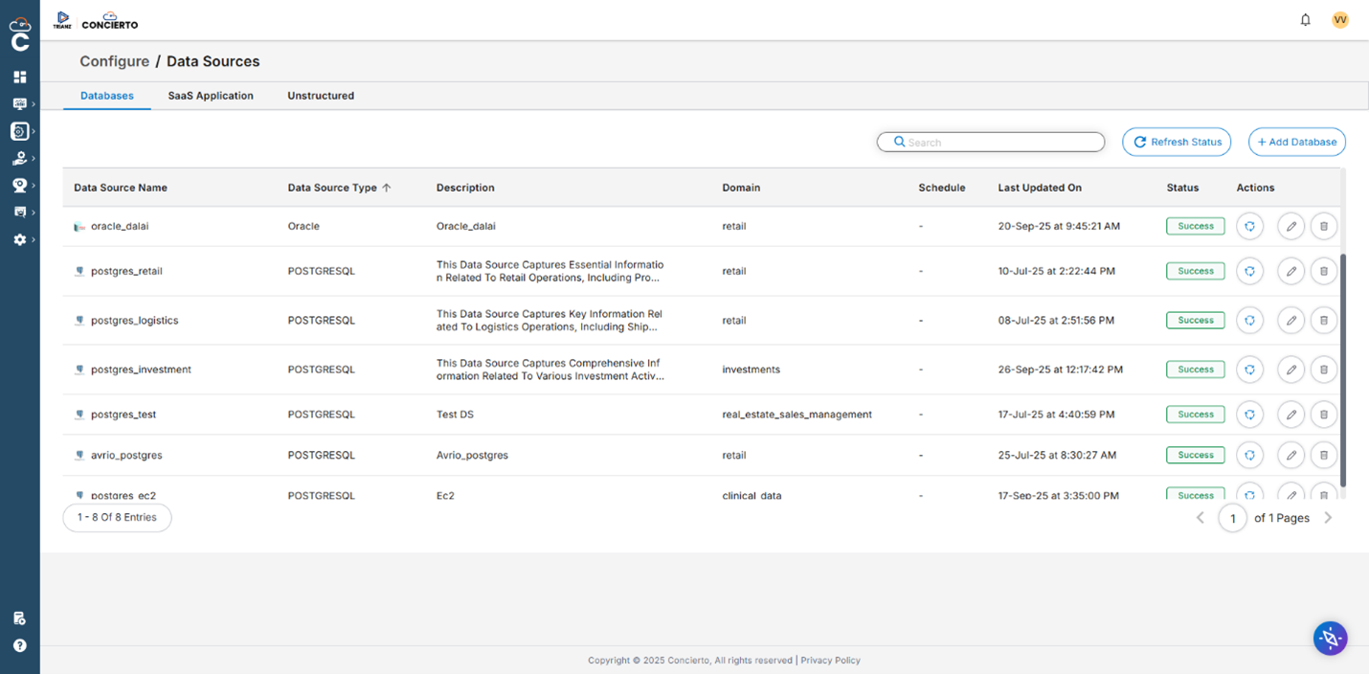Image resolution: width=1369 pixels, height=674 pixels.
Task: Click inside the Search field
Action: click(x=990, y=142)
